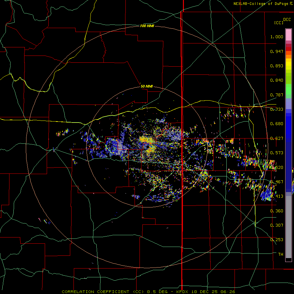
Task: Click the 0.893 legend value
Action: click(277, 66)
